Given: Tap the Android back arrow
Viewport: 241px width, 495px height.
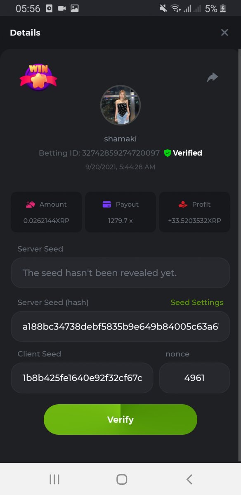Looking at the screenshot, I should click(189, 479).
